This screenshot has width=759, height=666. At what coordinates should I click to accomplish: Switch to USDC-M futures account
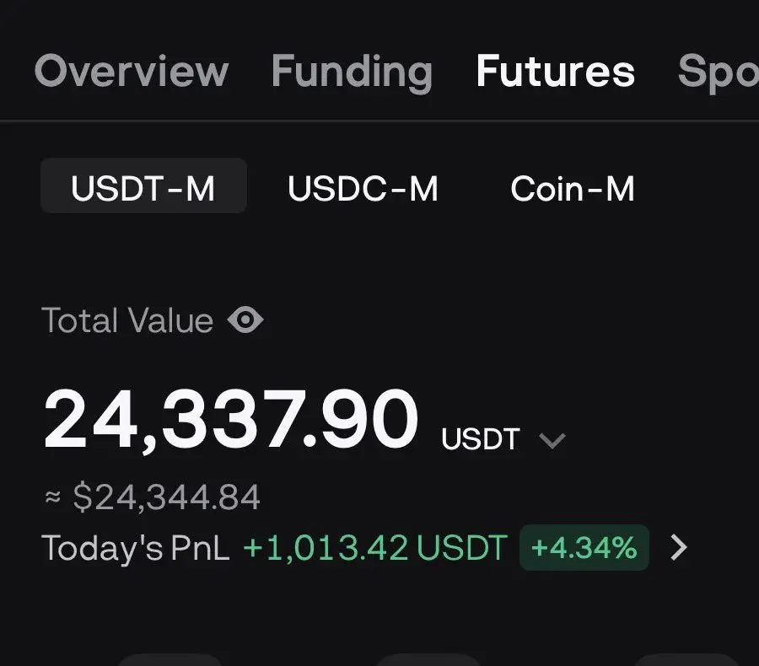[363, 188]
